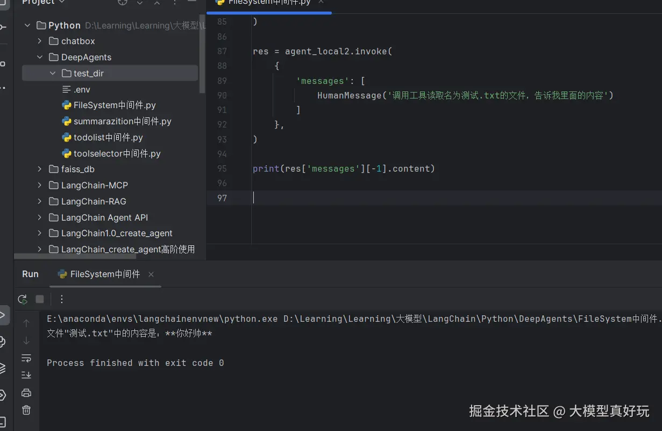Close the FileSystem中间件 run tab
Image resolution: width=662 pixels, height=431 pixels.
click(151, 274)
